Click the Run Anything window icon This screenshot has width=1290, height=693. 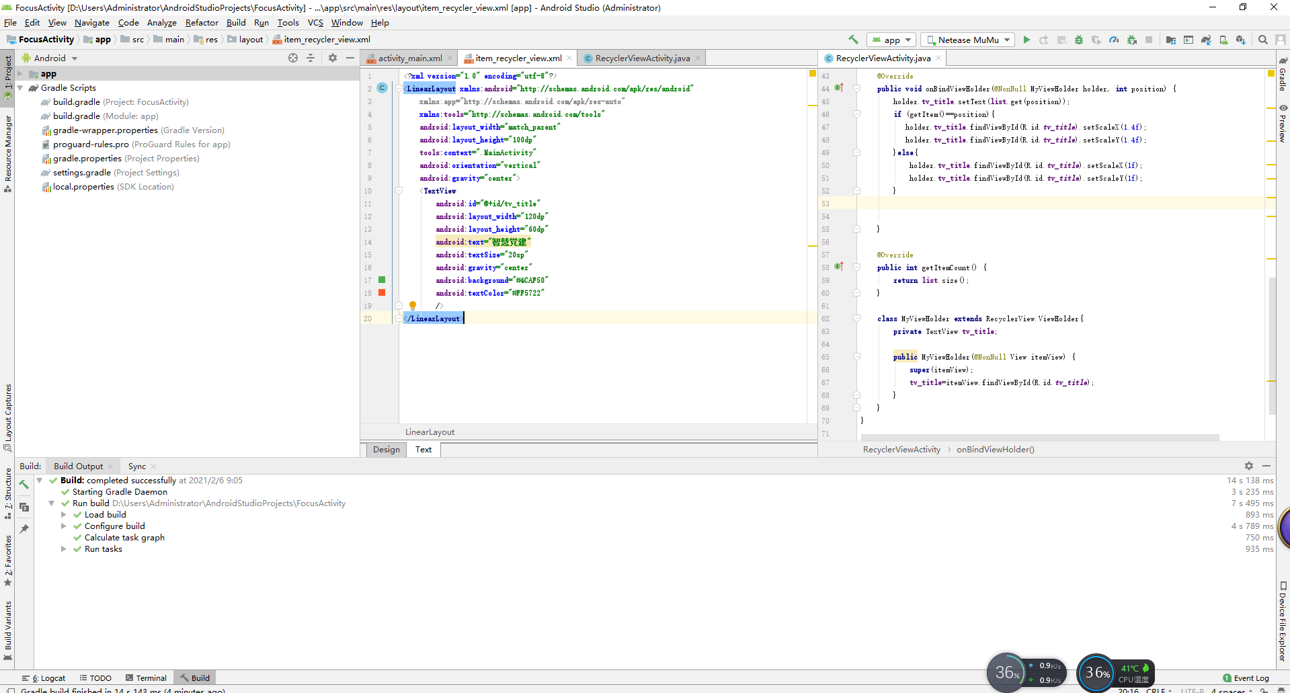1188,40
